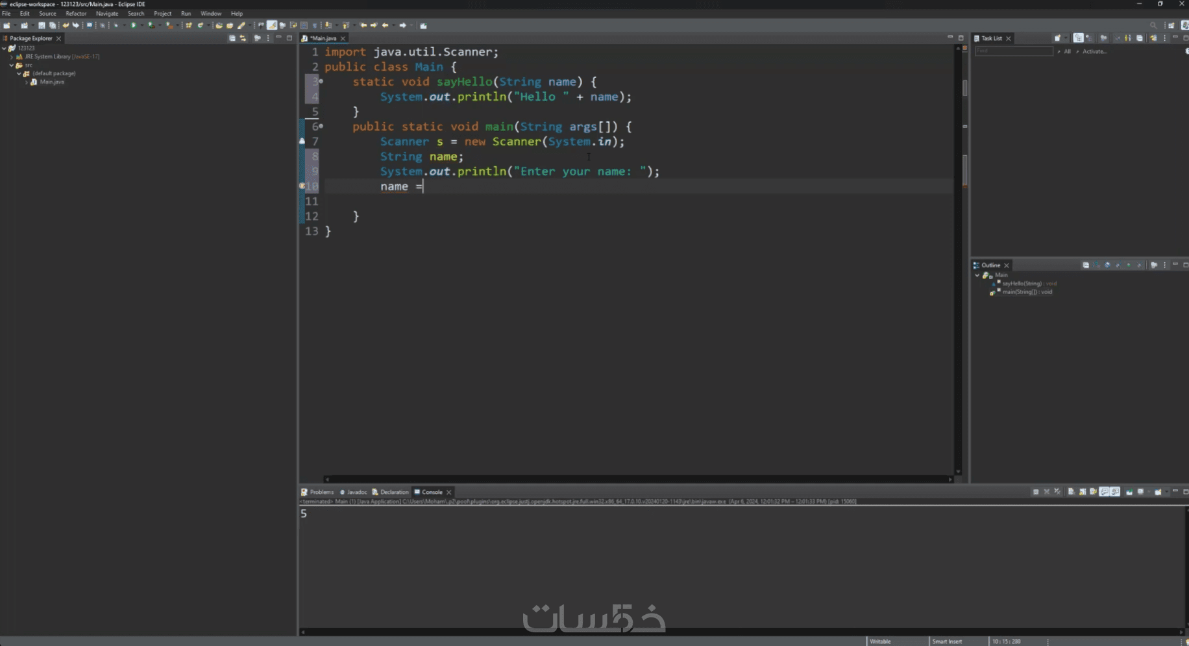Screen dimensions: 1189x646
Task: Click the Save icon in toolbar
Action: (42, 25)
